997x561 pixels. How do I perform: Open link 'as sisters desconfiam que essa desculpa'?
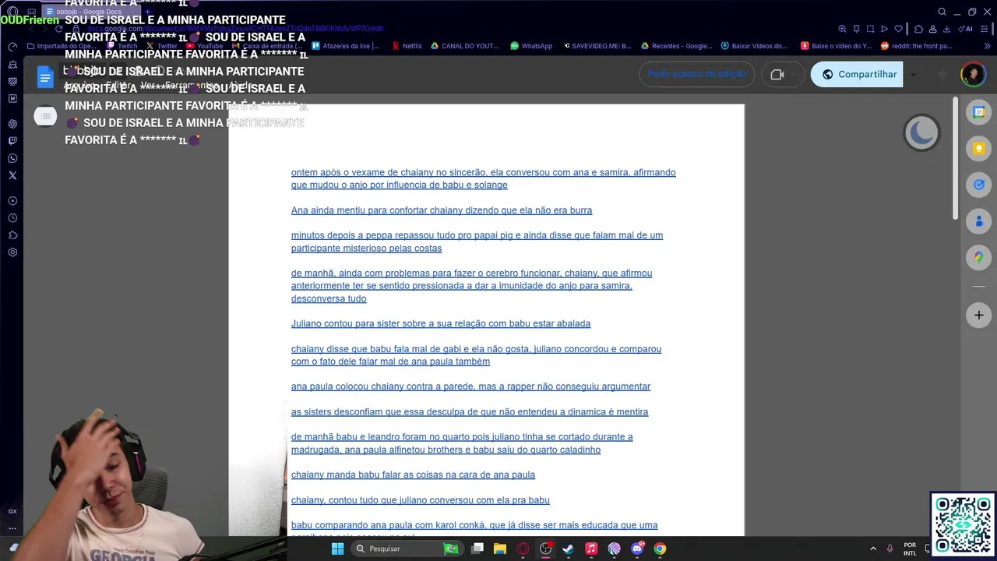coord(470,411)
